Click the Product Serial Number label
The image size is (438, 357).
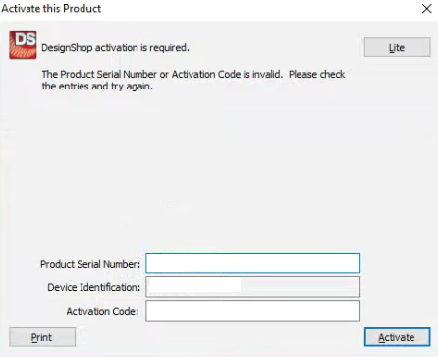pos(90,264)
